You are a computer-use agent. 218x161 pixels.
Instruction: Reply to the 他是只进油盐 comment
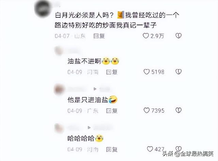coord(112,111)
